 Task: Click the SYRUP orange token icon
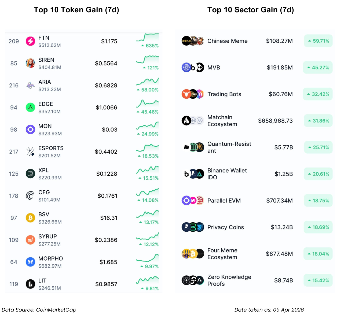coord(30,240)
